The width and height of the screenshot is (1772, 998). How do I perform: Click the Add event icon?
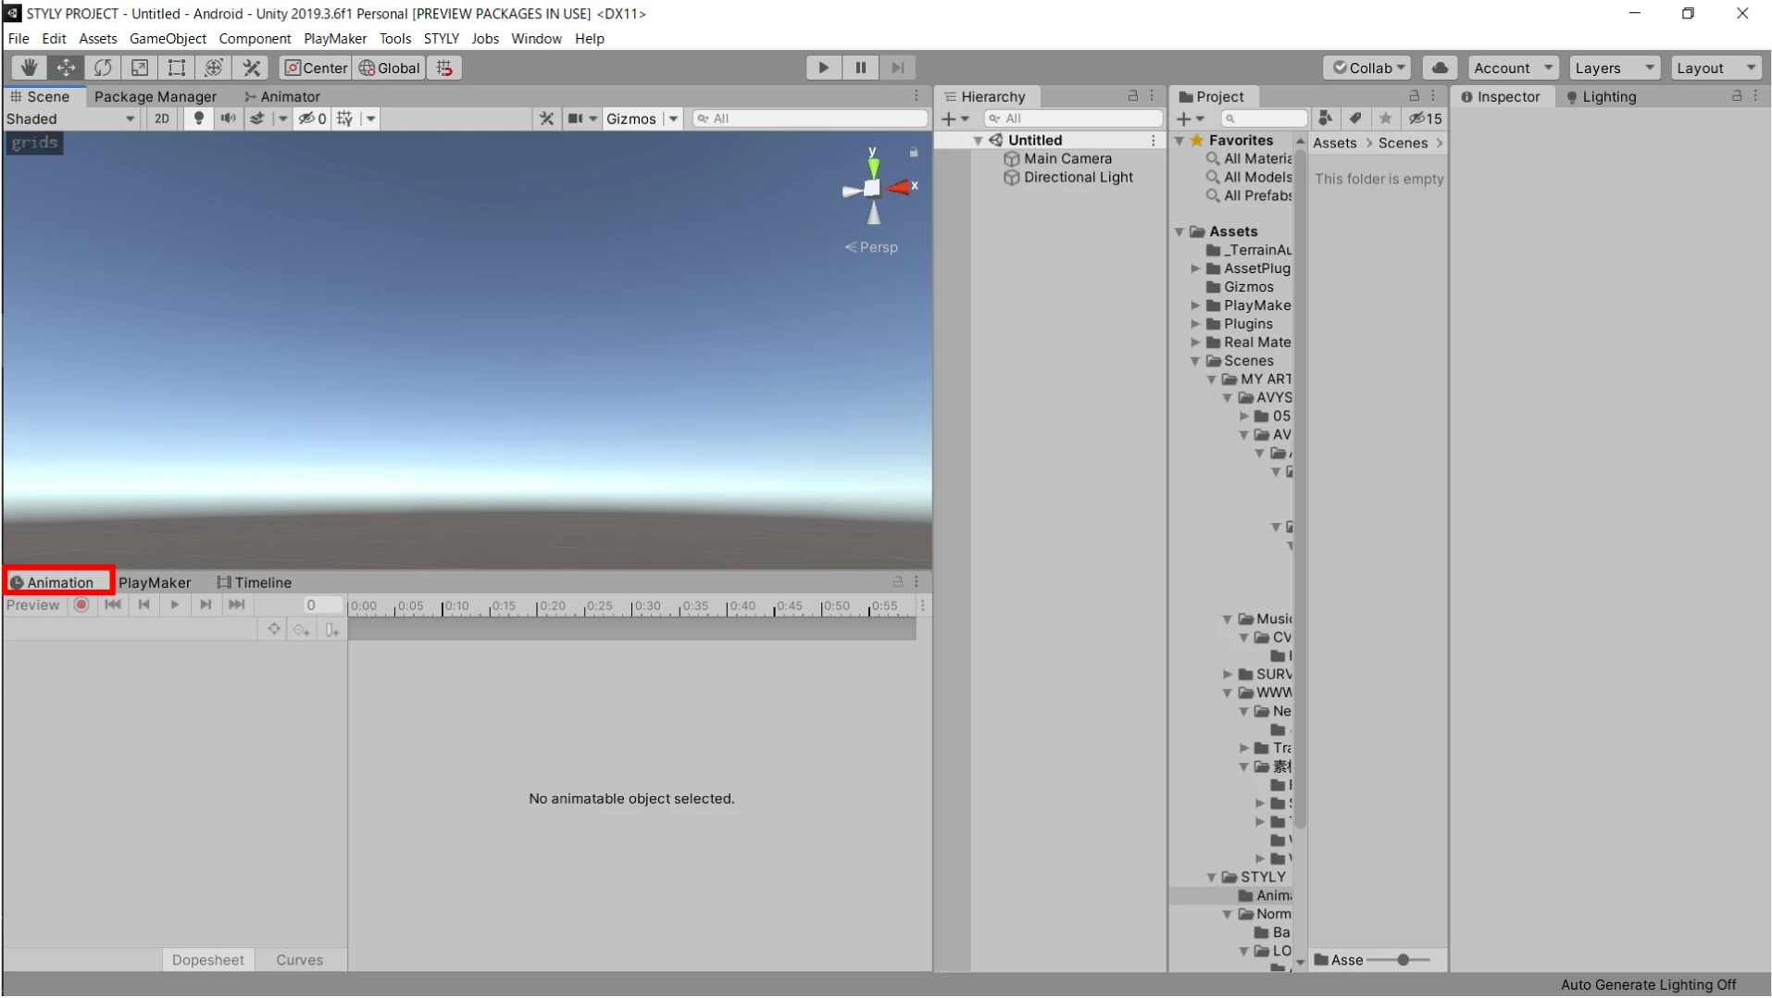click(x=332, y=630)
